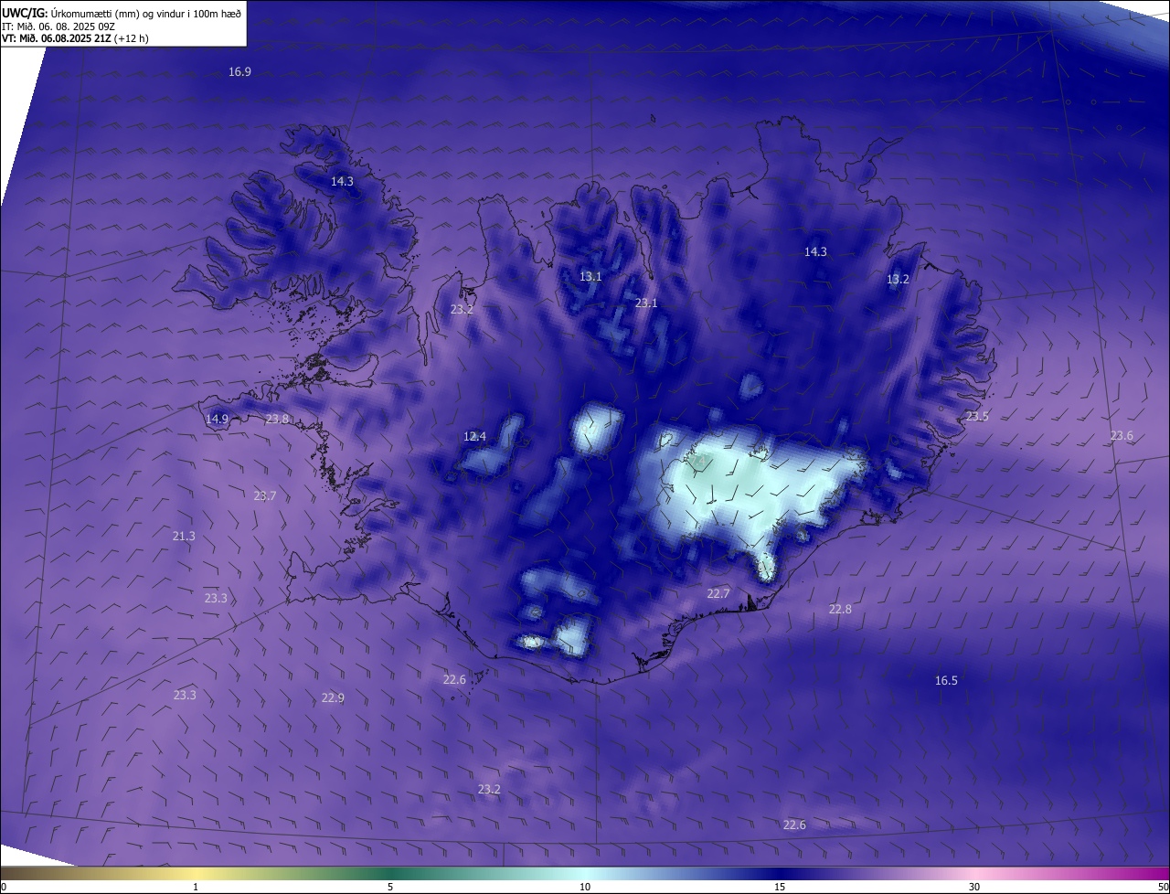Click the color scale tick label 0
The width and height of the screenshot is (1170, 894).
coord(4,887)
